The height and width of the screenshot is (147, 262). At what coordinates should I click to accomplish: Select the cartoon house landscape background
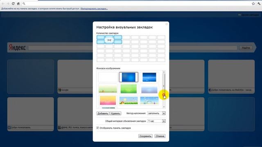(129, 100)
